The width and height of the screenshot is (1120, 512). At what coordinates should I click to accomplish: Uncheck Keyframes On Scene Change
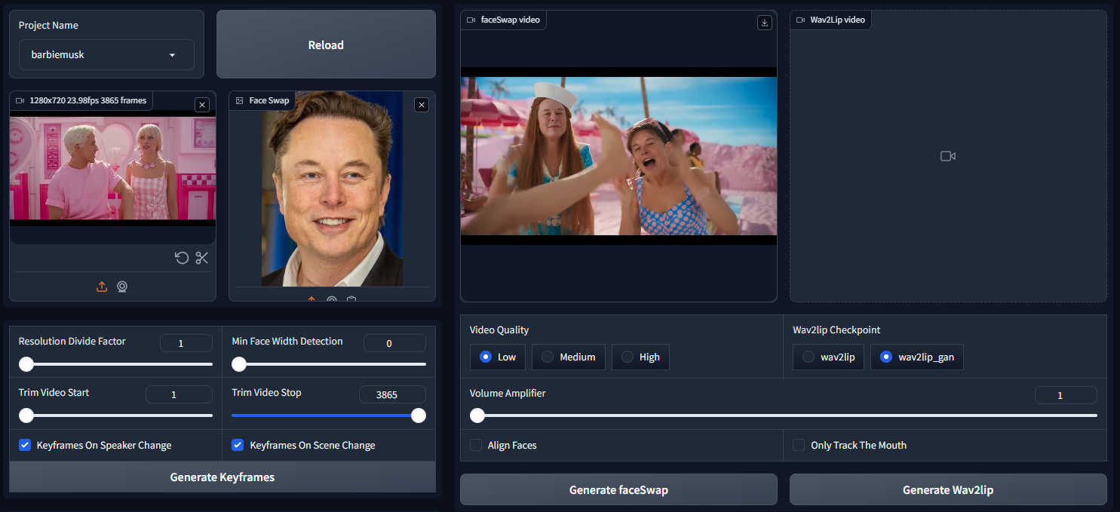(238, 445)
